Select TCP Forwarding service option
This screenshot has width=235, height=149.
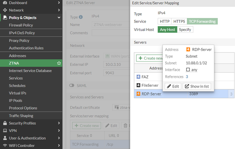click(x=202, y=22)
